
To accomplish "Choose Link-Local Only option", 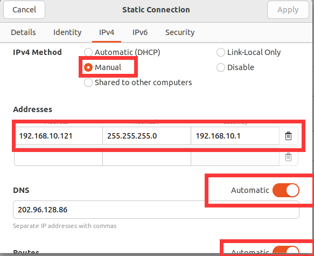I will 248,52.
